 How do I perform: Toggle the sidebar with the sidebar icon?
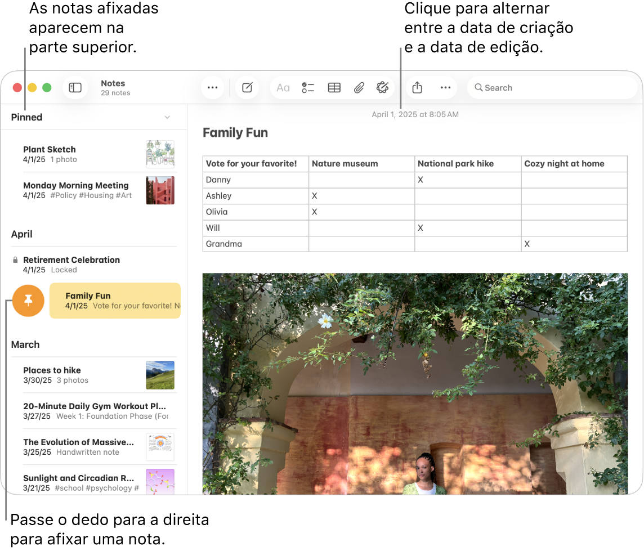pyautogui.click(x=75, y=87)
